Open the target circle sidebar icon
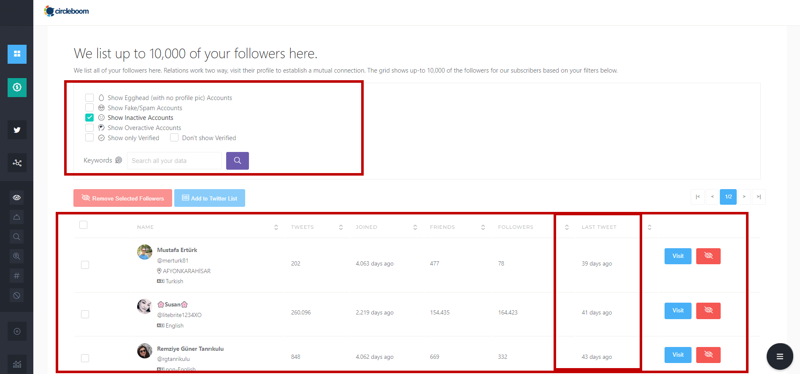800x374 pixels. coord(17,331)
